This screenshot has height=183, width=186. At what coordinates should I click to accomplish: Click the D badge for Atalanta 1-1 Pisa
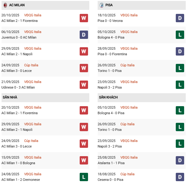[x=180, y=160]
